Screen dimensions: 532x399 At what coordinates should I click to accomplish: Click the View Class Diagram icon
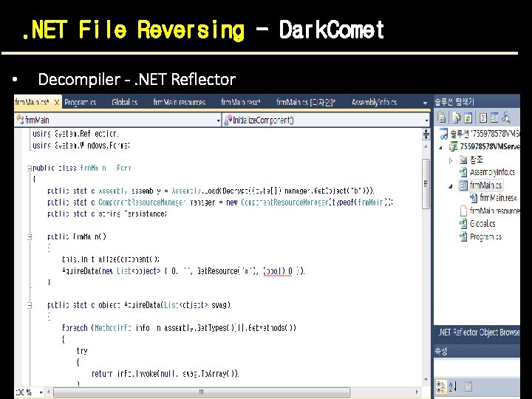(x=506, y=117)
